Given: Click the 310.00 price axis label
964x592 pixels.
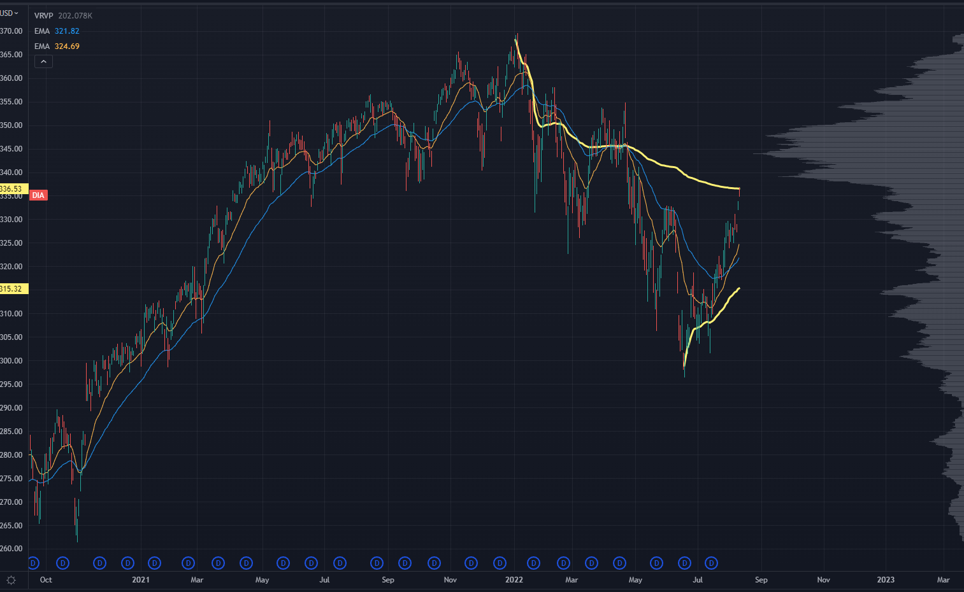Looking at the screenshot, I should [x=11, y=314].
